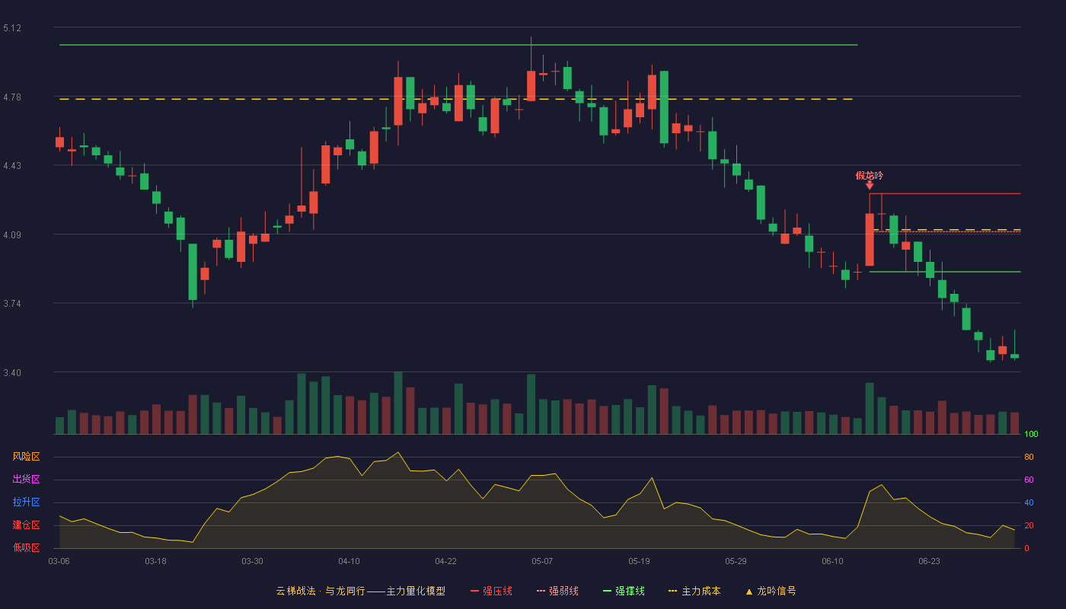Click the red arrow under 假龙吟

(870, 185)
